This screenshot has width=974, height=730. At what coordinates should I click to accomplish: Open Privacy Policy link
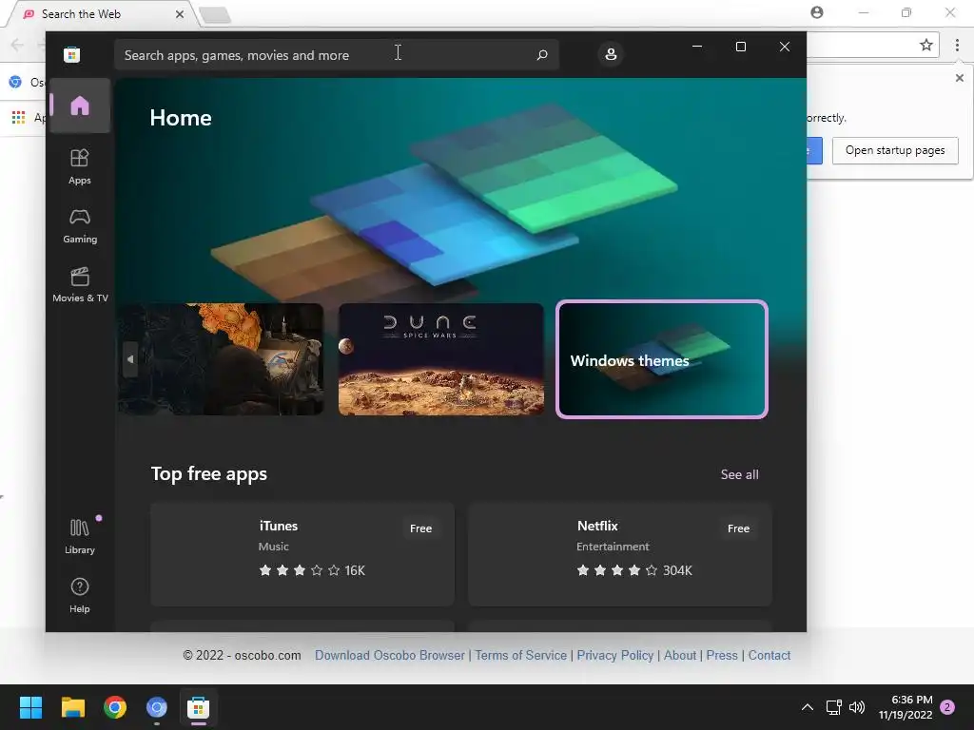pyautogui.click(x=615, y=655)
